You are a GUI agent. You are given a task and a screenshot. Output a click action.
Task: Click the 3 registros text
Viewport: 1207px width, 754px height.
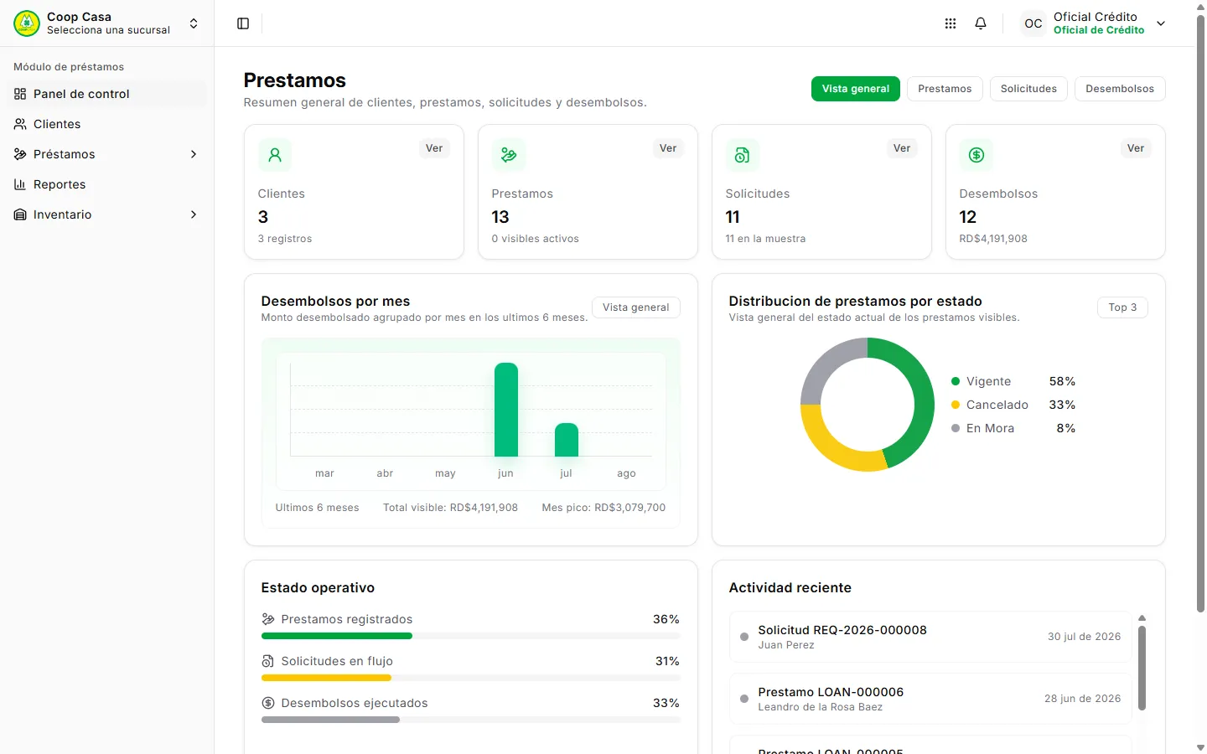tap(285, 239)
